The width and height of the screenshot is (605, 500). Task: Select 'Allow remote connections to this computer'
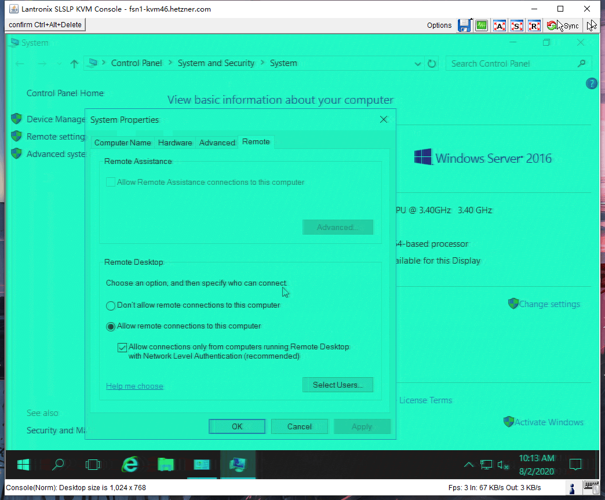tap(111, 326)
